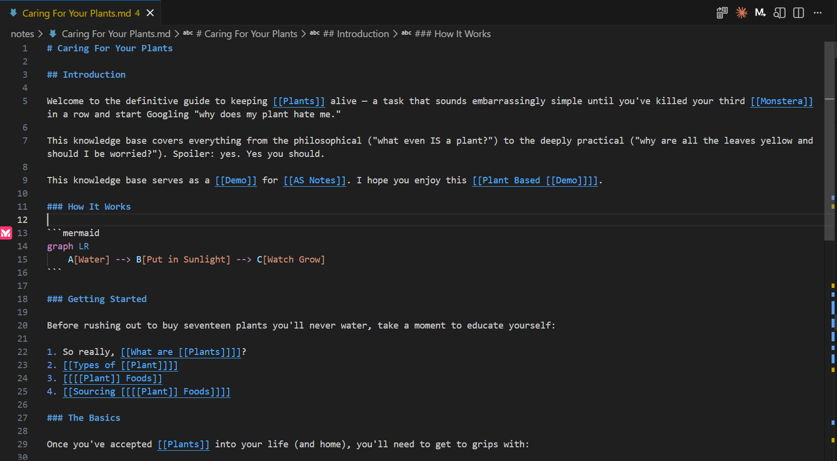Expand the notes breadcrumb item
Viewport: 837px width, 461px height.
coord(22,34)
